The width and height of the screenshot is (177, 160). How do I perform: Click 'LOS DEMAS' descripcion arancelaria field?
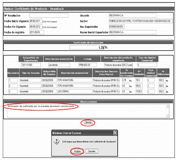pyautogui.click(x=75, y=92)
